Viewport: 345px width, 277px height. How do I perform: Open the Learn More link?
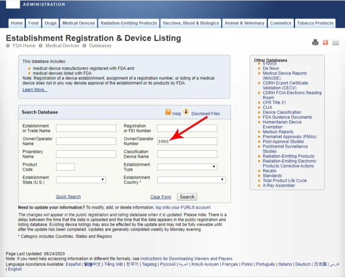click(35, 90)
